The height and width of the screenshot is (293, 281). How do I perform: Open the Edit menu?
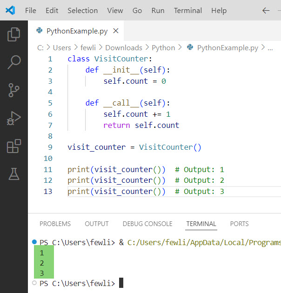(x=52, y=10)
